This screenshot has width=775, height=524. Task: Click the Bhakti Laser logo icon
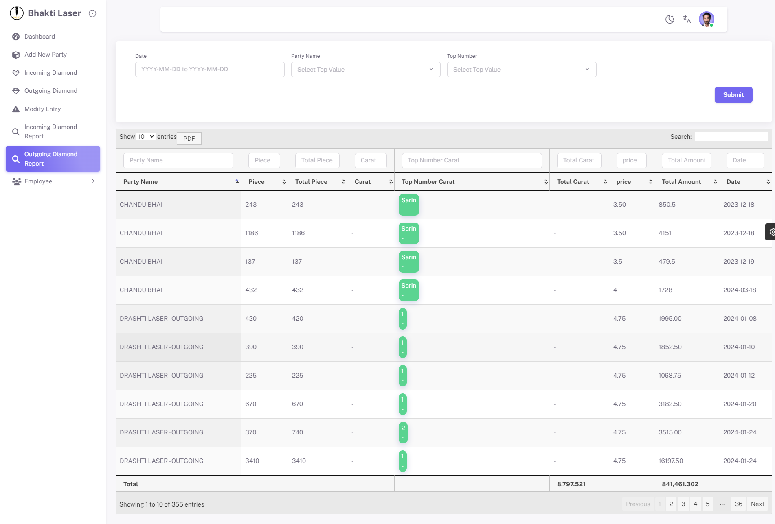17,13
